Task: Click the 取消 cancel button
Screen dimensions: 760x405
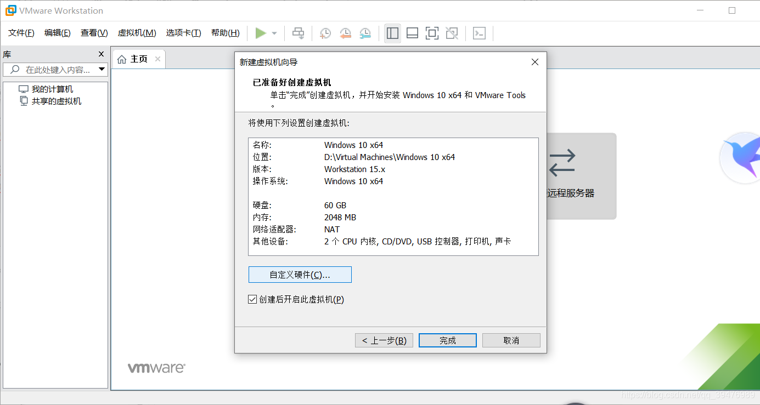Action: click(511, 340)
